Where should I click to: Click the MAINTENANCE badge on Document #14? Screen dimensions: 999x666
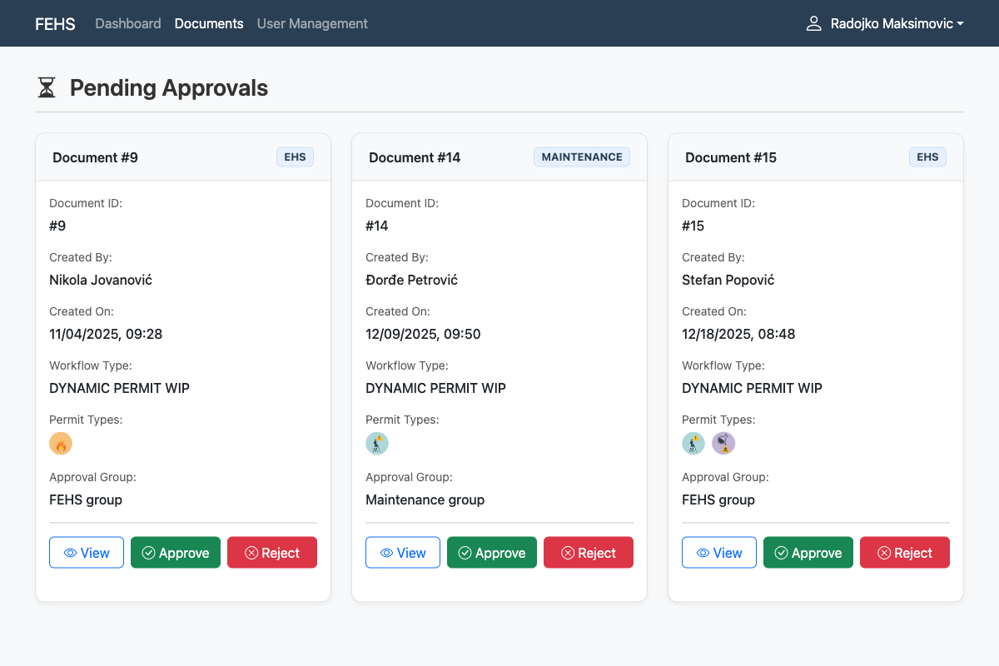[x=581, y=157]
